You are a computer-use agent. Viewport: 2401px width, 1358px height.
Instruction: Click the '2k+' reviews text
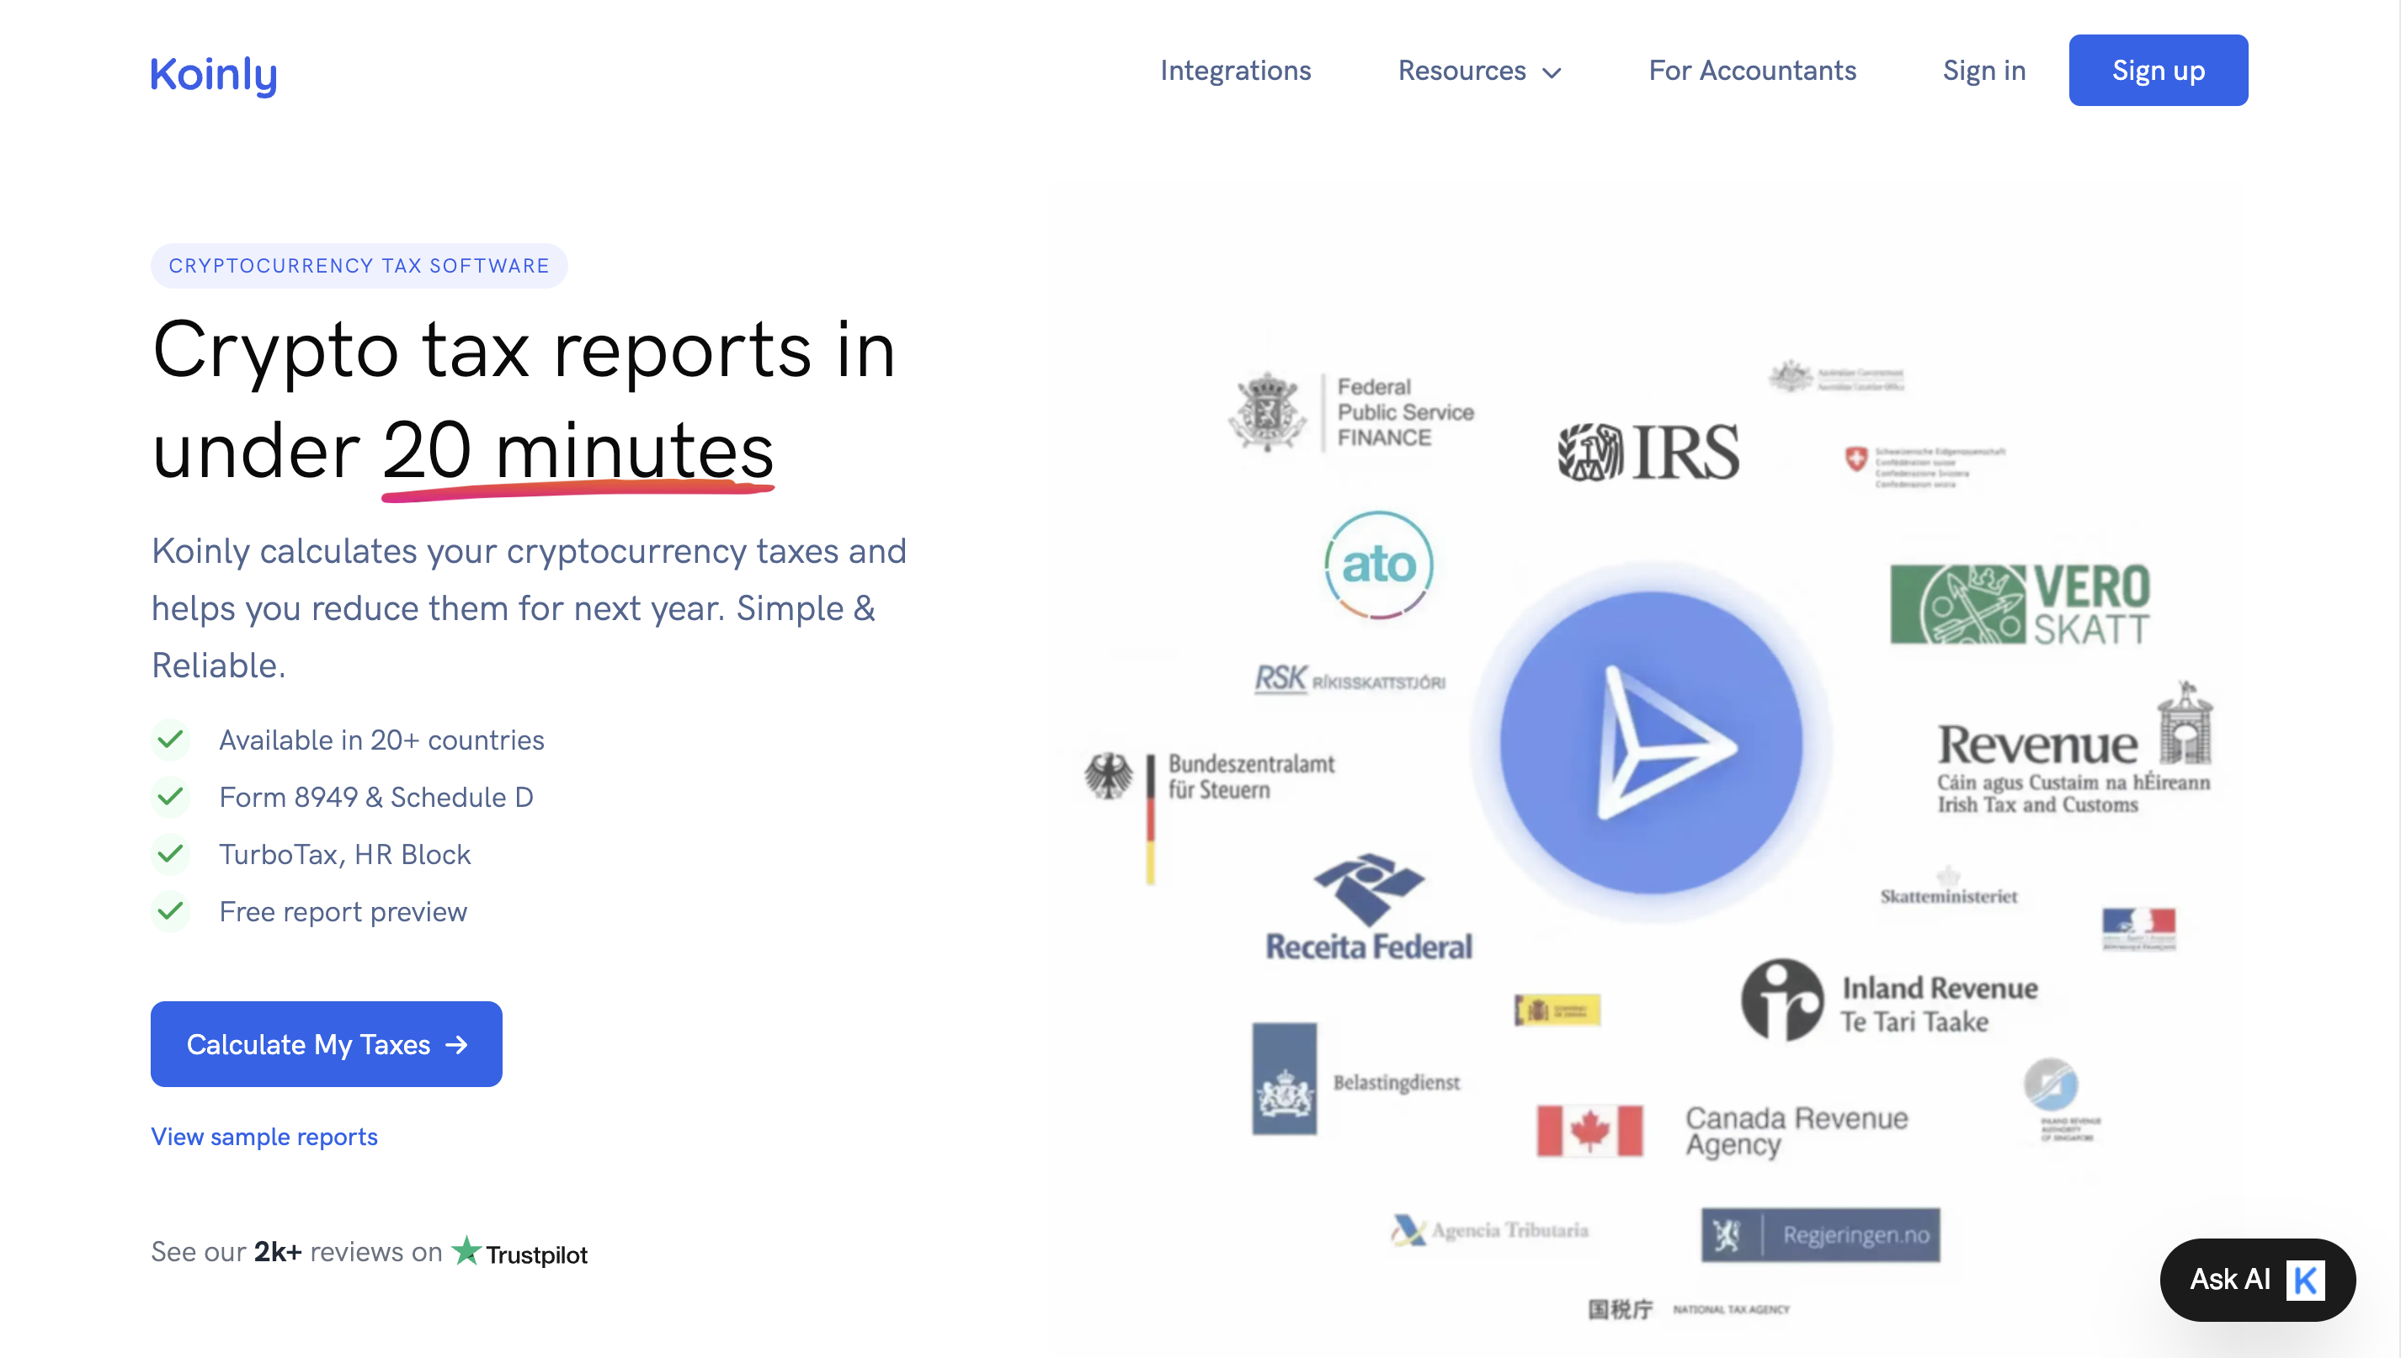[278, 1252]
